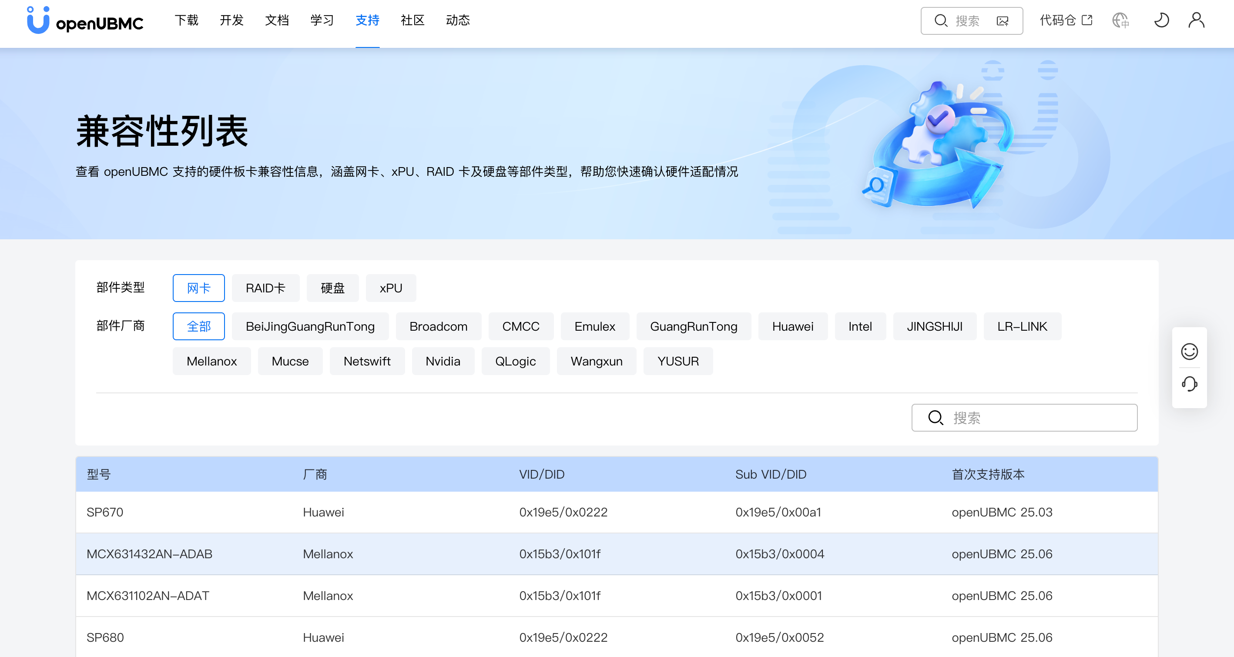This screenshot has width=1234, height=657.
Task: Click the openUBMC logo
Action: [x=85, y=20]
